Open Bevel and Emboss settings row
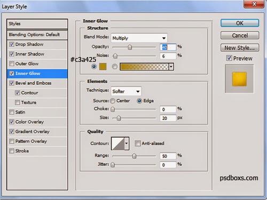This screenshot has width=267, height=200. point(37,83)
